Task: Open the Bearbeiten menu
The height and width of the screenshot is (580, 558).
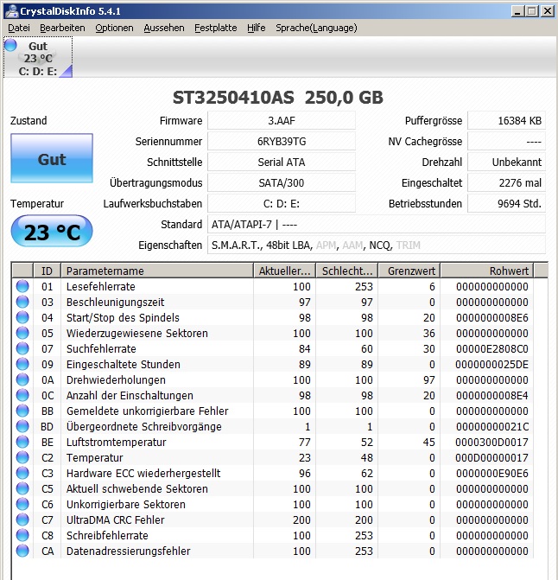Action: click(62, 28)
